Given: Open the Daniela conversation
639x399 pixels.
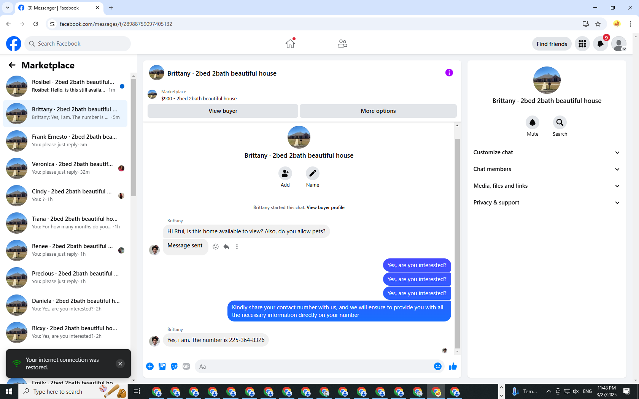Looking at the screenshot, I should tap(65, 305).
